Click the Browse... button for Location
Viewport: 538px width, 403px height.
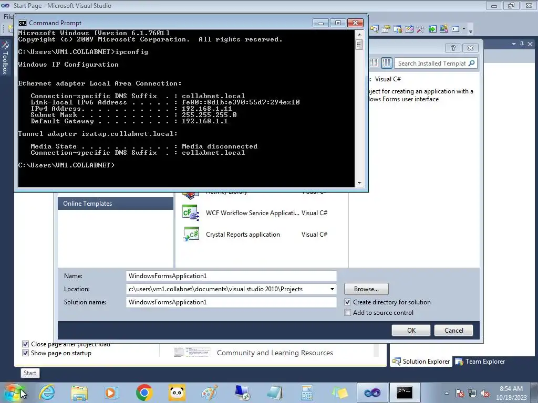366,289
